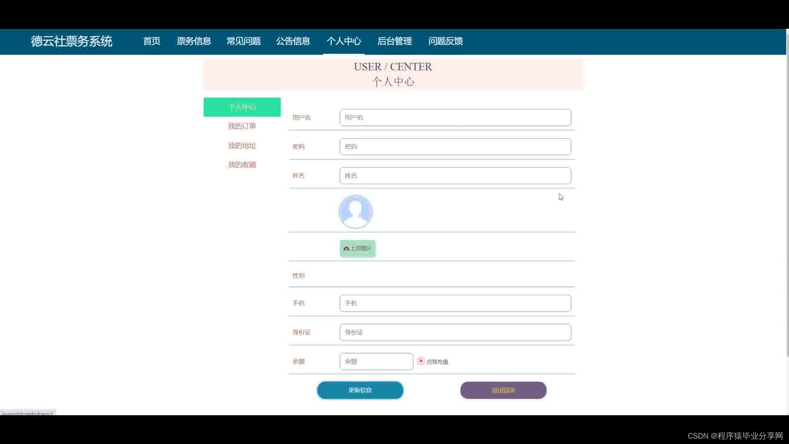Open 公告信息 navigation item
Viewport: 789px width, 444px height.
pyautogui.click(x=293, y=41)
